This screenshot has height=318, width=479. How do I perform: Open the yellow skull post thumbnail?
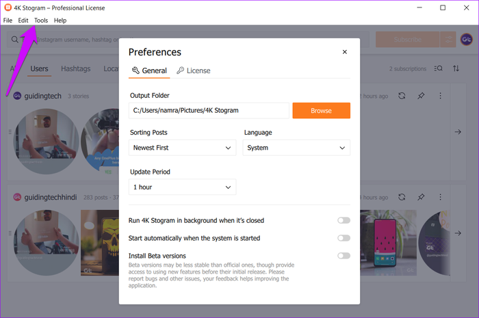[x=100, y=243]
